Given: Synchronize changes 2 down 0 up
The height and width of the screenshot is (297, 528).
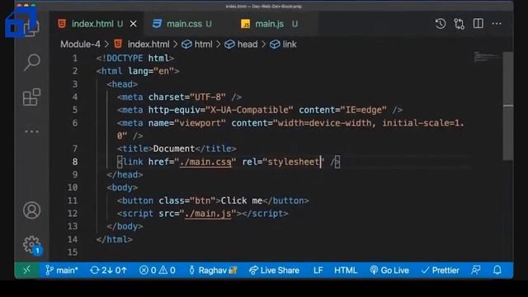Looking at the screenshot, I should [108, 270].
